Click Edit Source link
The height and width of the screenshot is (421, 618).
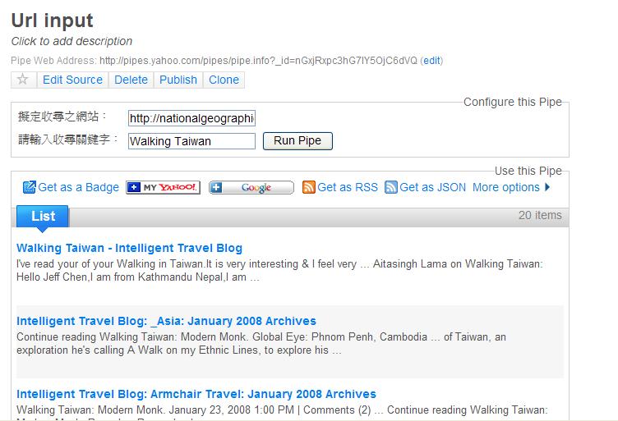[72, 80]
